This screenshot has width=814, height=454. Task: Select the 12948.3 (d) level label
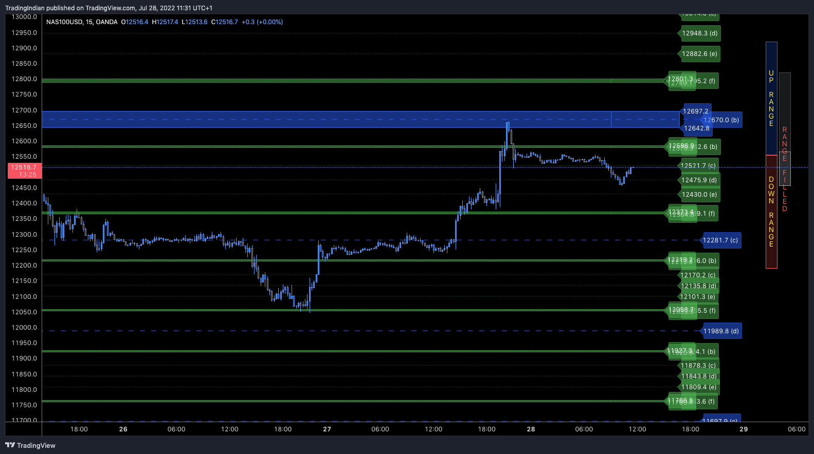(700, 33)
